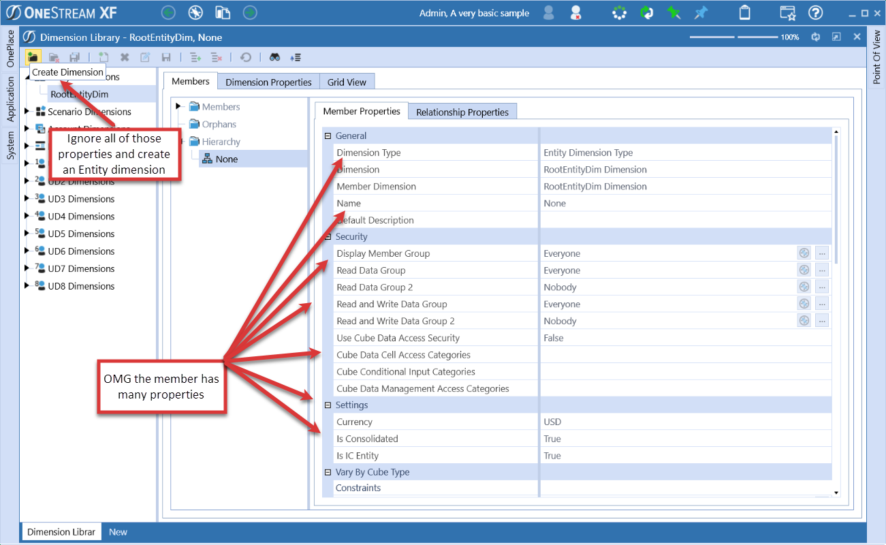Image resolution: width=886 pixels, height=545 pixels.
Task: Expand the UD2 Dimensions node
Action: (x=27, y=181)
